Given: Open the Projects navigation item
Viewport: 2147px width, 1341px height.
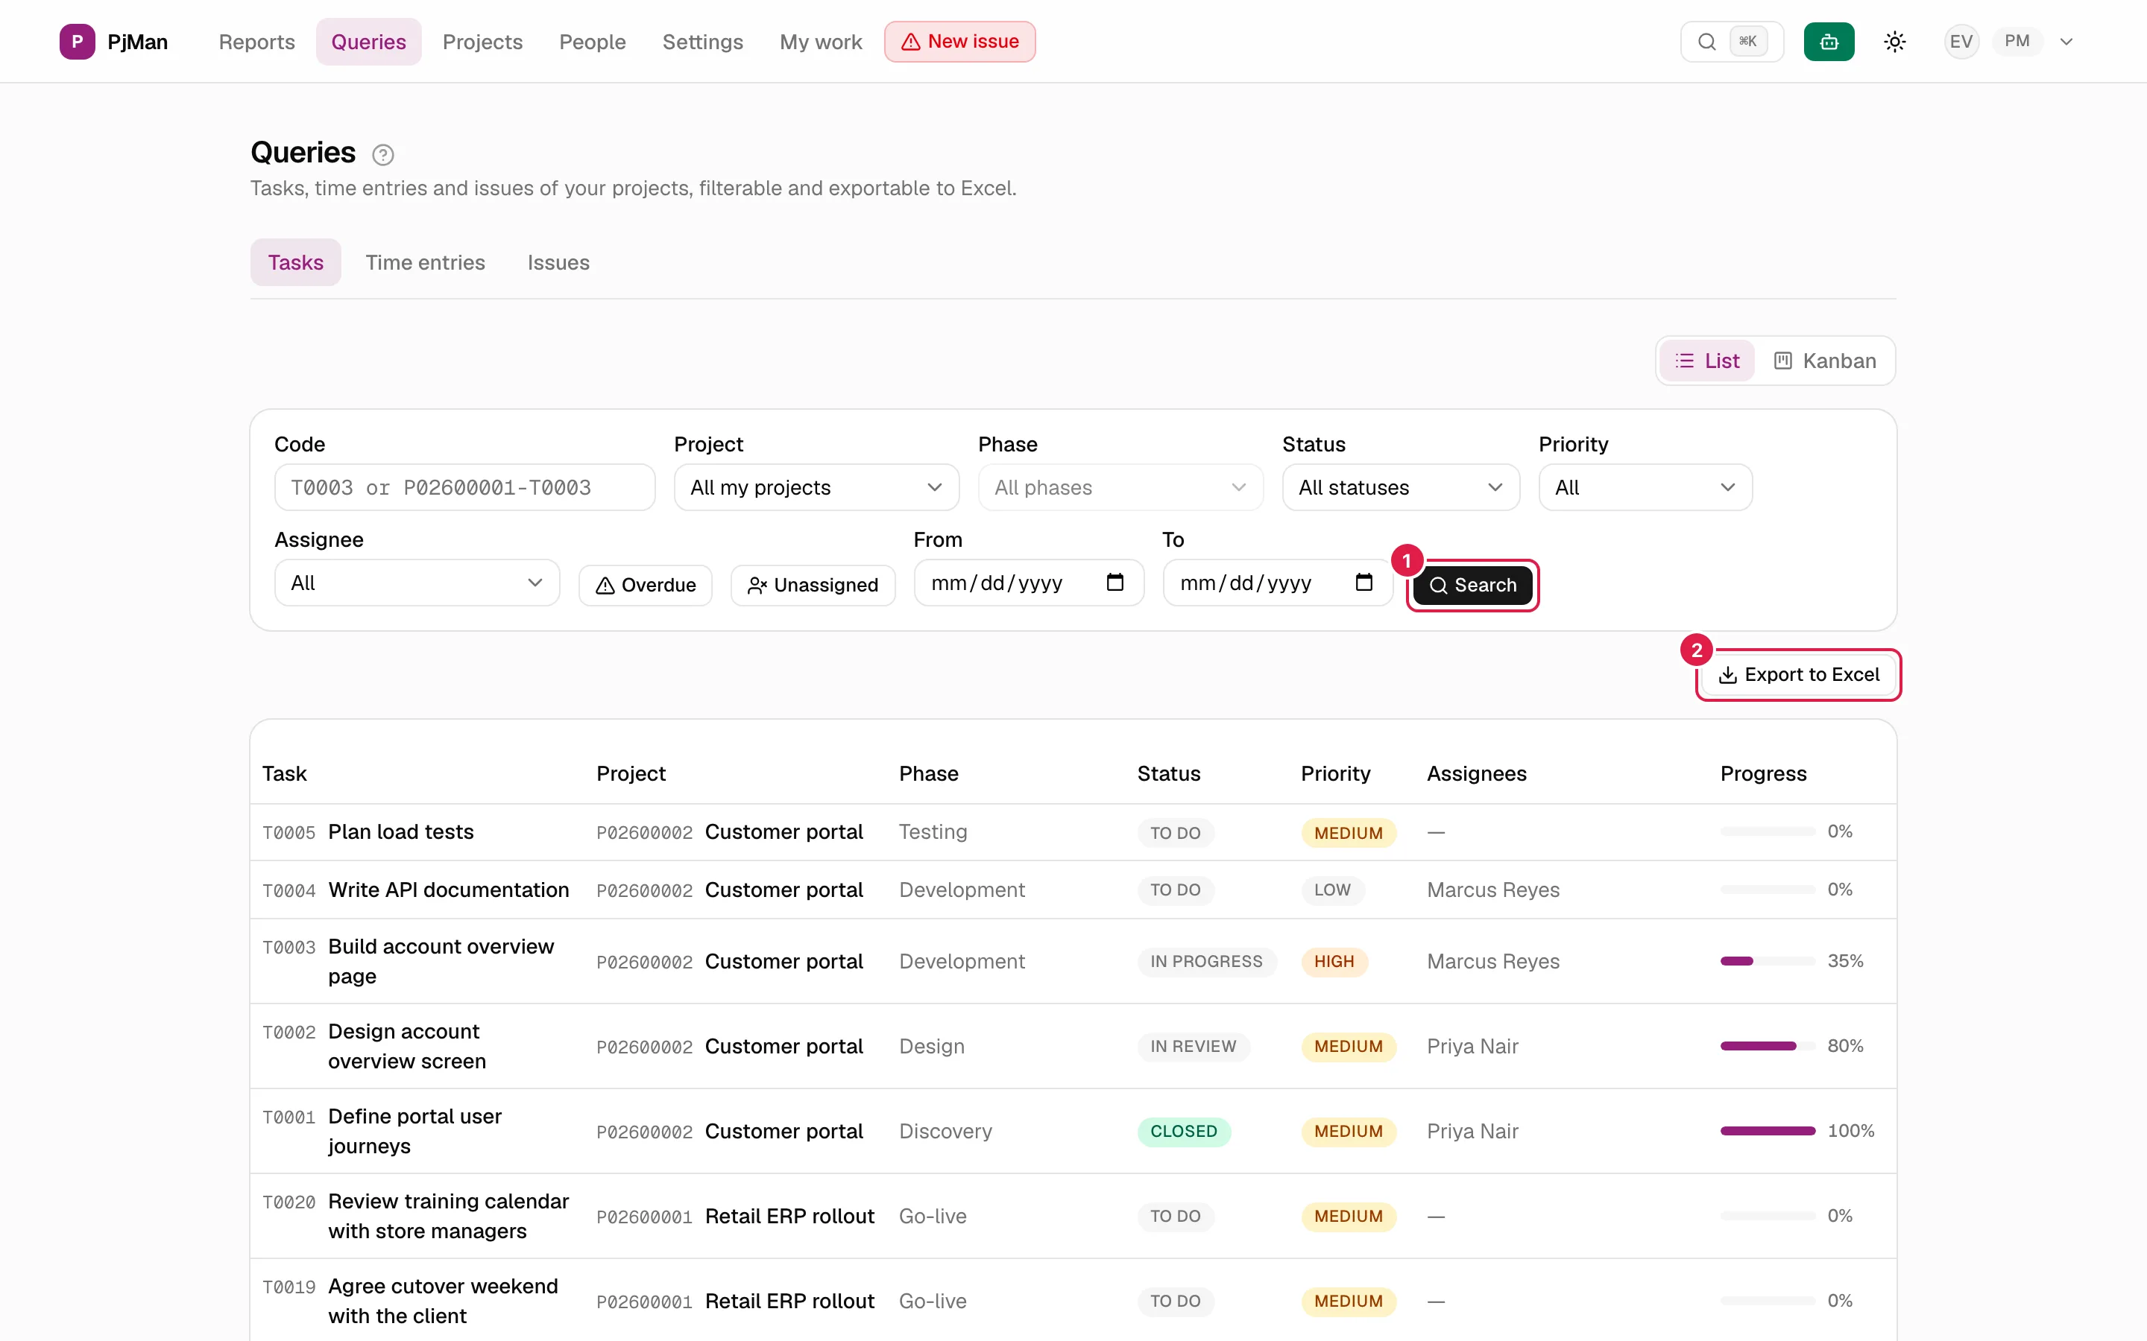Looking at the screenshot, I should [482, 42].
